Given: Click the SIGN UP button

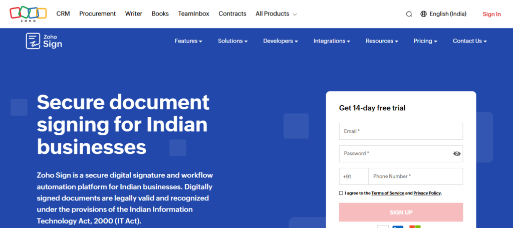Looking at the screenshot, I should (x=401, y=212).
